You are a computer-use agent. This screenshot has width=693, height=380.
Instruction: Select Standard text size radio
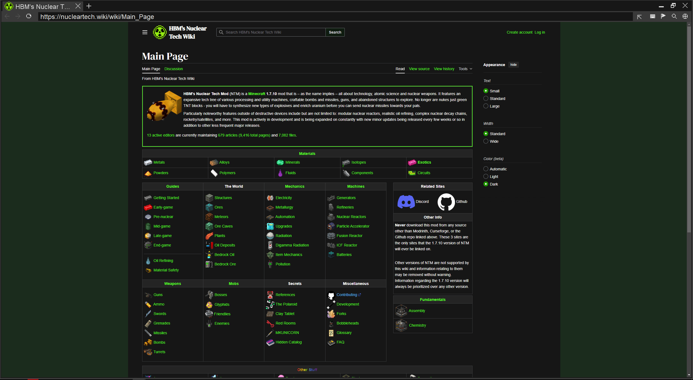point(486,99)
